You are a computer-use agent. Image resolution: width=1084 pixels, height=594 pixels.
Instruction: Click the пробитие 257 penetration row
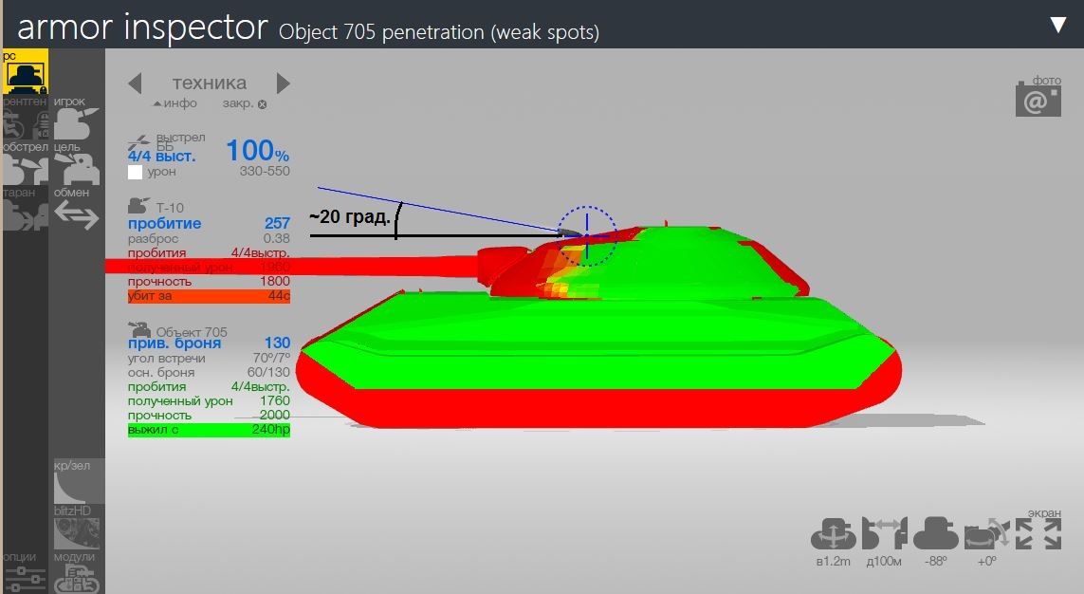[209, 223]
